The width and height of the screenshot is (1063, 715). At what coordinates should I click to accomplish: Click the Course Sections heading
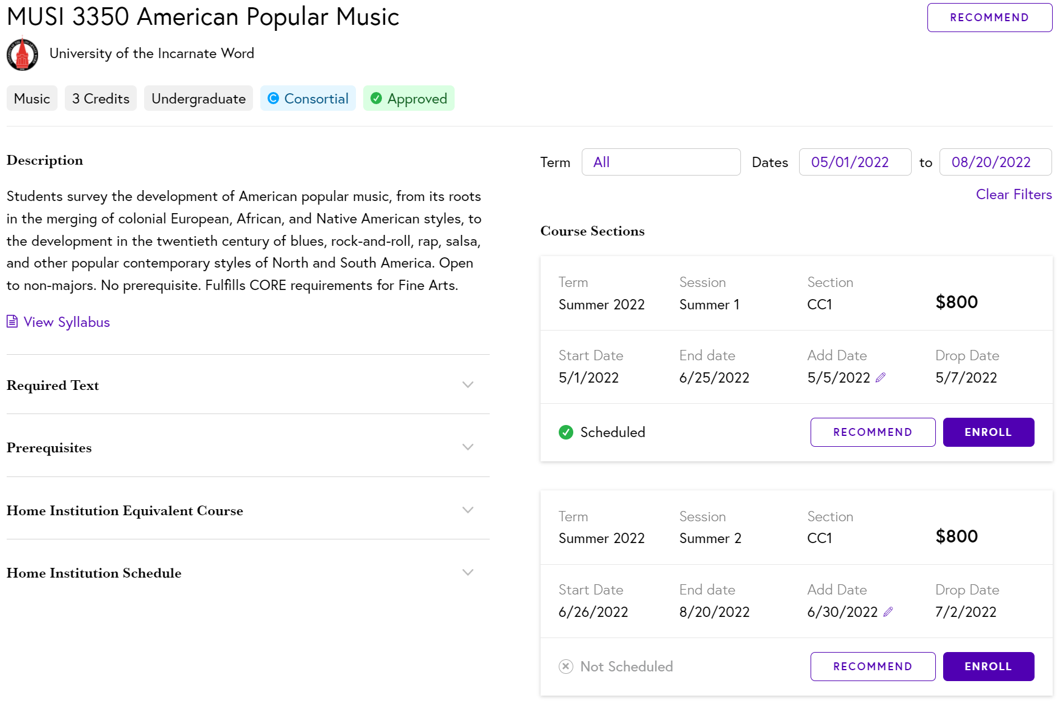593,231
